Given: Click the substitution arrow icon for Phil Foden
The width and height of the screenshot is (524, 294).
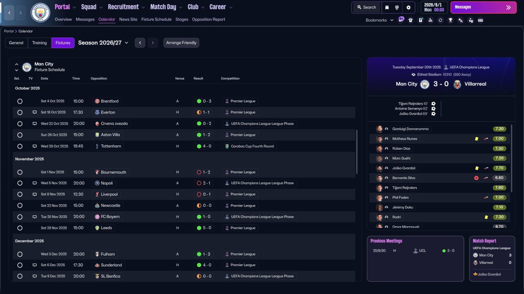Looking at the screenshot, I should (486, 198).
